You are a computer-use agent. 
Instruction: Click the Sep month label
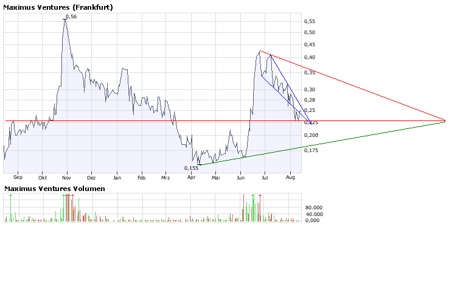pyautogui.click(x=18, y=177)
